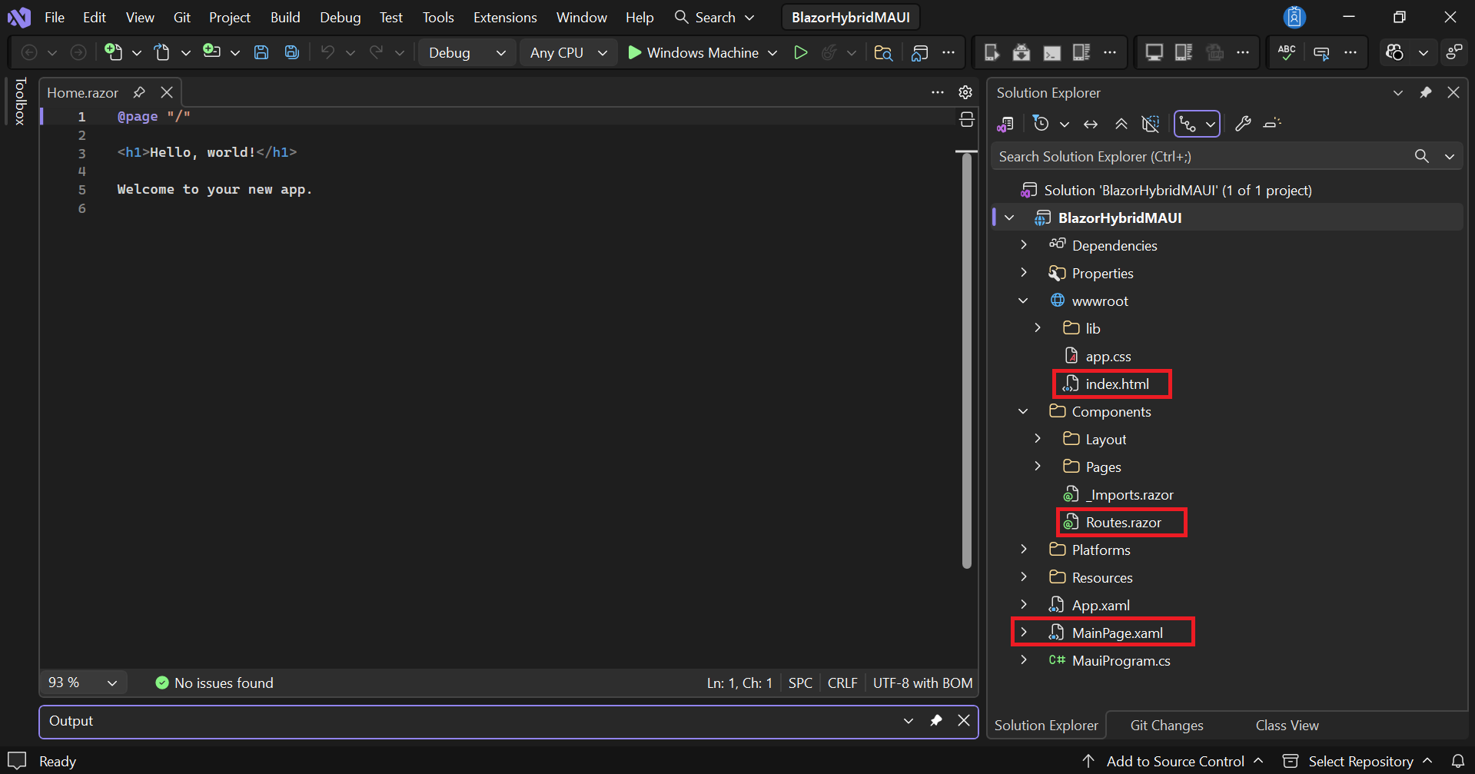Image resolution: width=1475 pixels, height=774 pixels.
Task: Expand the Dependencies node
Action: [x=1023, y=245]
